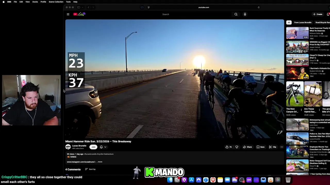Share the Miami Hammer Ride video

tap(247, 147)
